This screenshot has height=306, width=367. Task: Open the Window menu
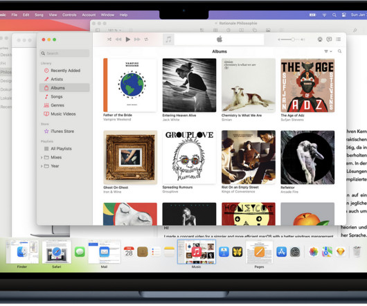(x=107, y=15)
